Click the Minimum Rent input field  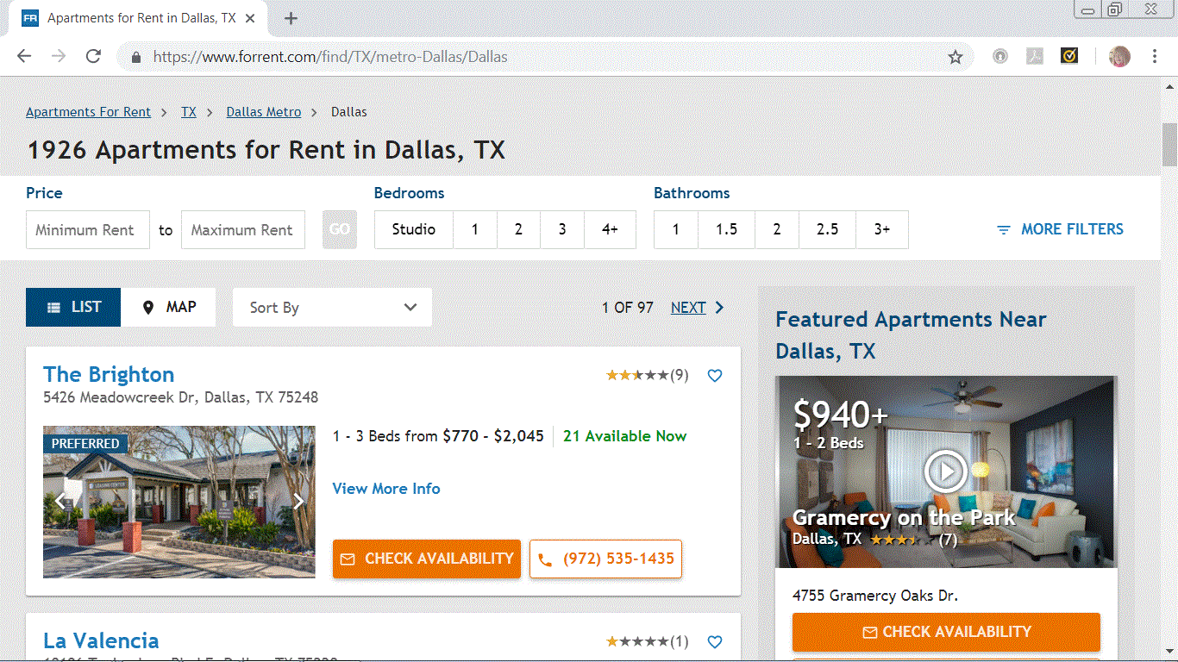click(x=88, y=230)
